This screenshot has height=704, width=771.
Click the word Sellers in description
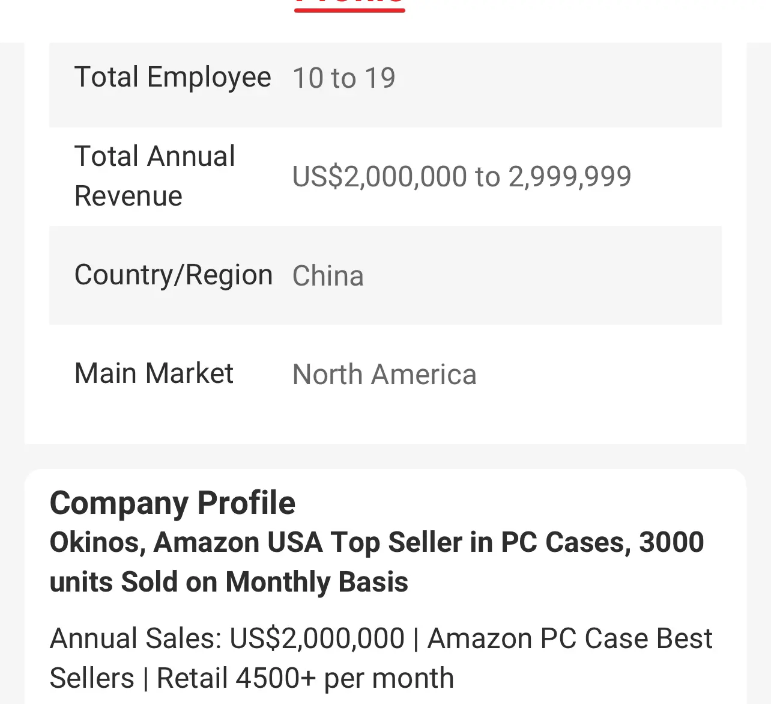(x=92, y=678)
